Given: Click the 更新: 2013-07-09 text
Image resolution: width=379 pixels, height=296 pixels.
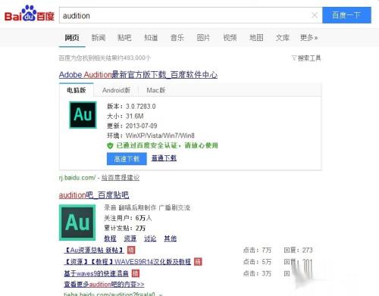Looking at the screenshot, I should 132,126.
